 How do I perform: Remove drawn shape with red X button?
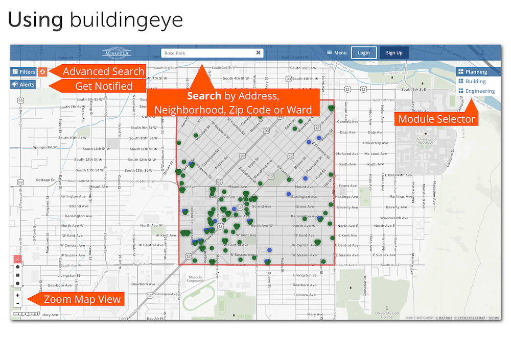(x=17, y=259)
